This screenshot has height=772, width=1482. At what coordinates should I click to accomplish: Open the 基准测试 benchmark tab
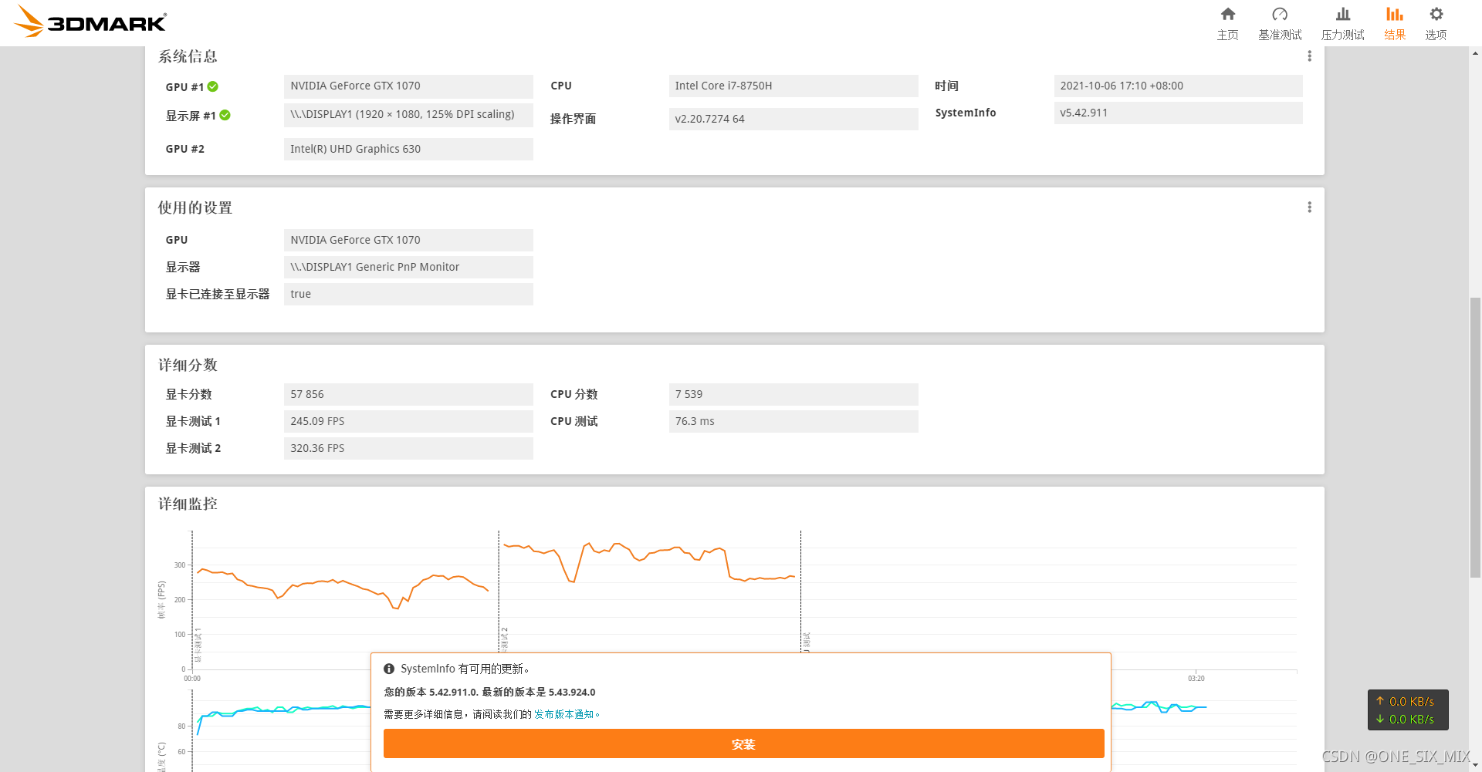pos(1280,23)
